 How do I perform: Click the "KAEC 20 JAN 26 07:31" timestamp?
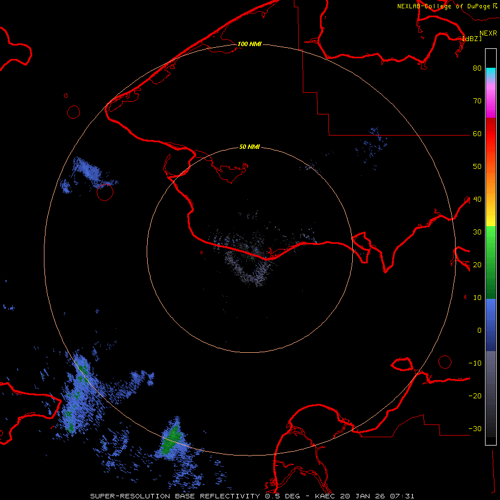tap(364, 496)
